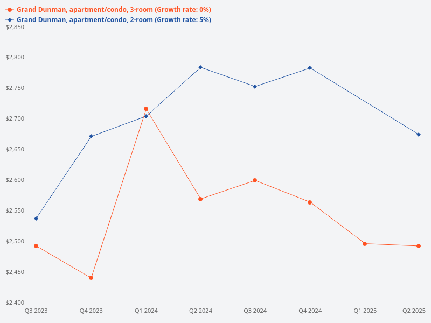Screen dimensions: 431x323
Task: Click the $2,850 y-axis label
Action: click(x=15, y=27)
